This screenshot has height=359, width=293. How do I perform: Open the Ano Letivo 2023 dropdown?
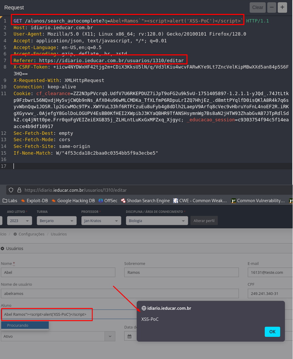(x=19, y=221)
